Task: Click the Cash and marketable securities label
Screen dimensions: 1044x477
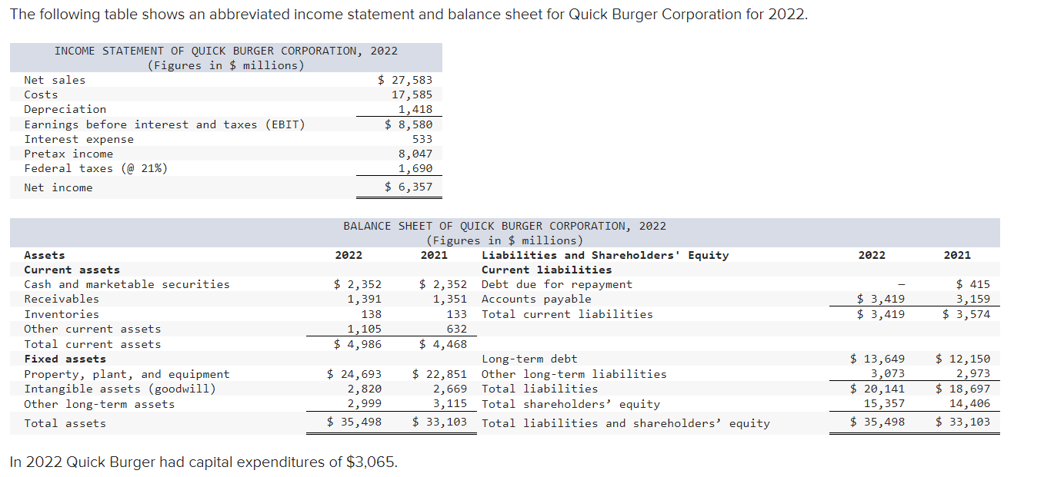Action: [x=127, y=284]
